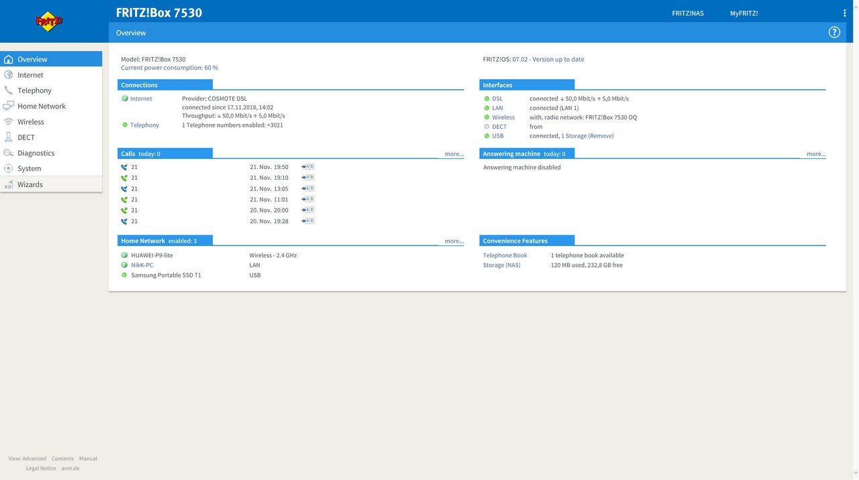Open the NikK-PC device link
The height and width of the screenshot is (480, 859).
tap(142, 265)
